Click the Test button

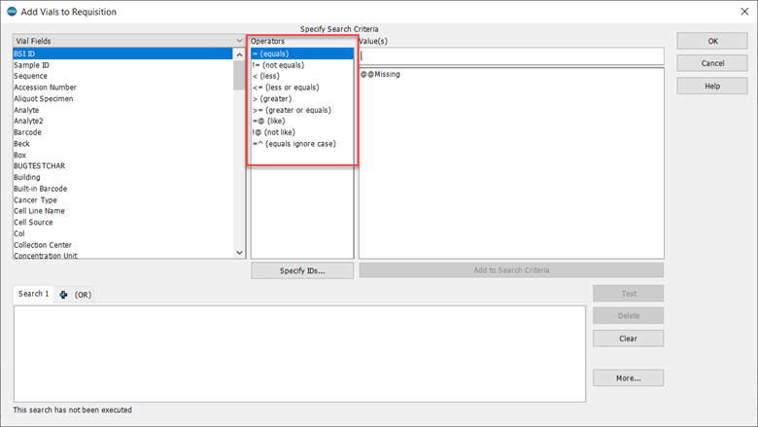(x=629, y=294)
